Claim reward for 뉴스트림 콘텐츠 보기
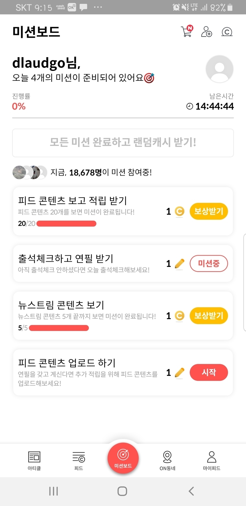Viewport: 246px width, 506px height. [x=209, y=316]
